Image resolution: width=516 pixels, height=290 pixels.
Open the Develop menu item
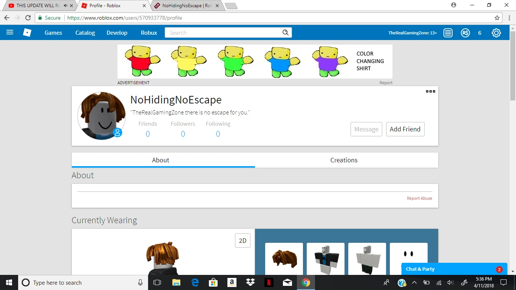[117, 33]
